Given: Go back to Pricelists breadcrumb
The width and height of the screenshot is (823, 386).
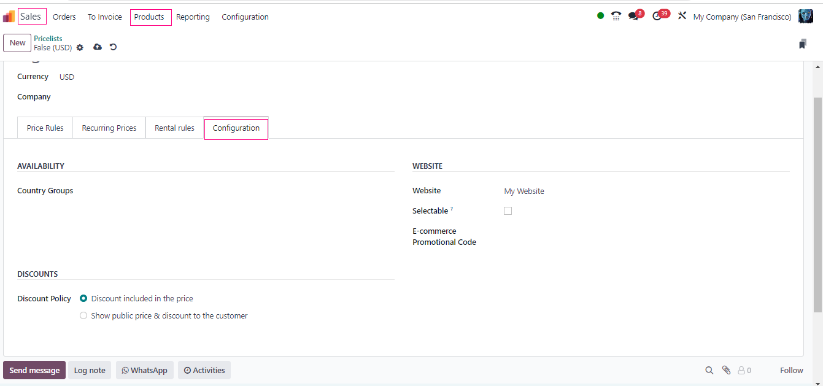Looking at the screenshot, I should pyautogui.click(x=48, y=39).
